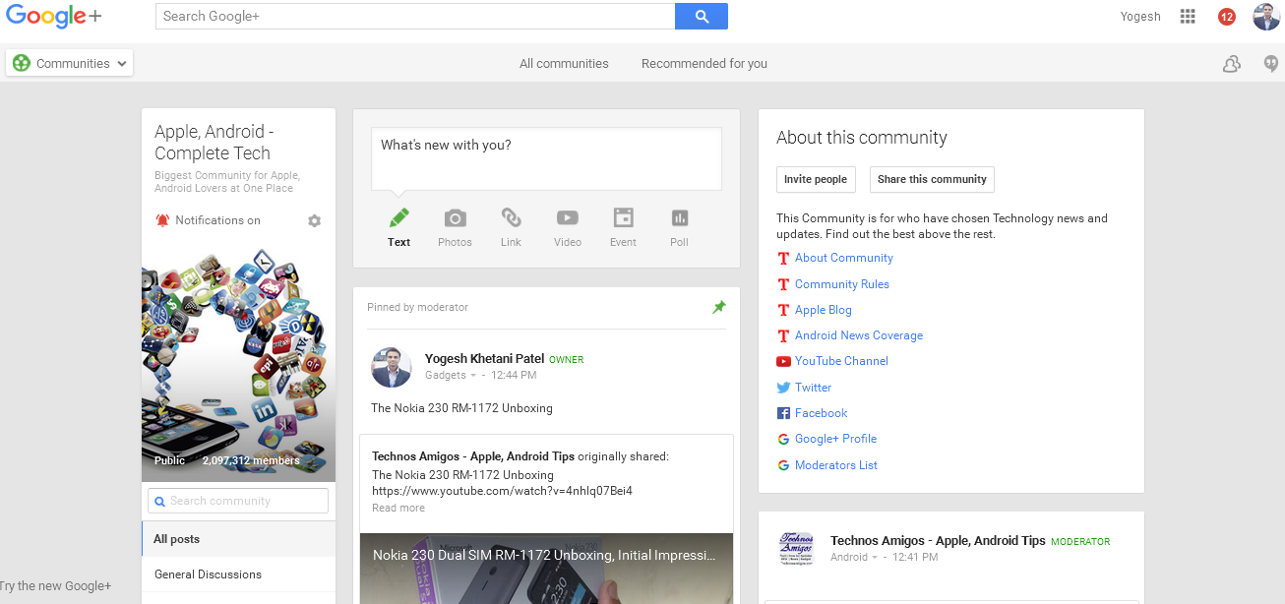Open the Yogesh Khetani Patel author name

pos(485,359)
